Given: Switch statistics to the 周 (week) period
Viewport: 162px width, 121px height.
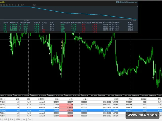Looking at the screenshot, I should click(x=1, y=5).
